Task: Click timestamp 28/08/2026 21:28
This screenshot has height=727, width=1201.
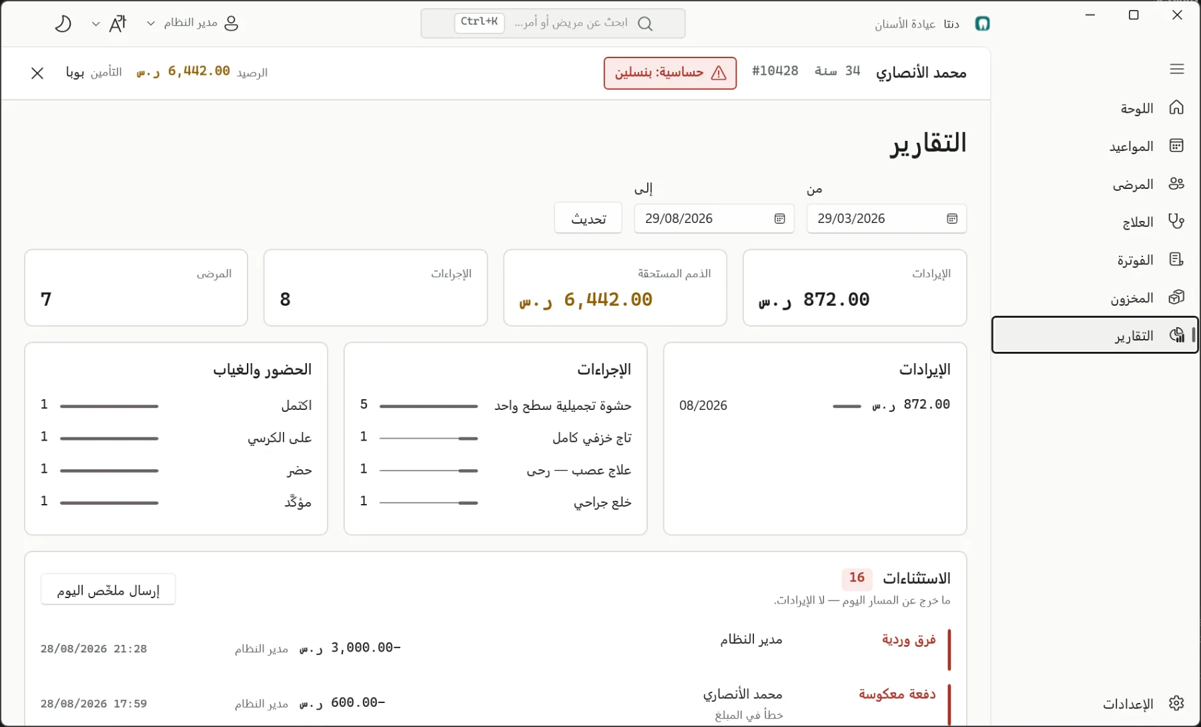Action: (93, 649)
